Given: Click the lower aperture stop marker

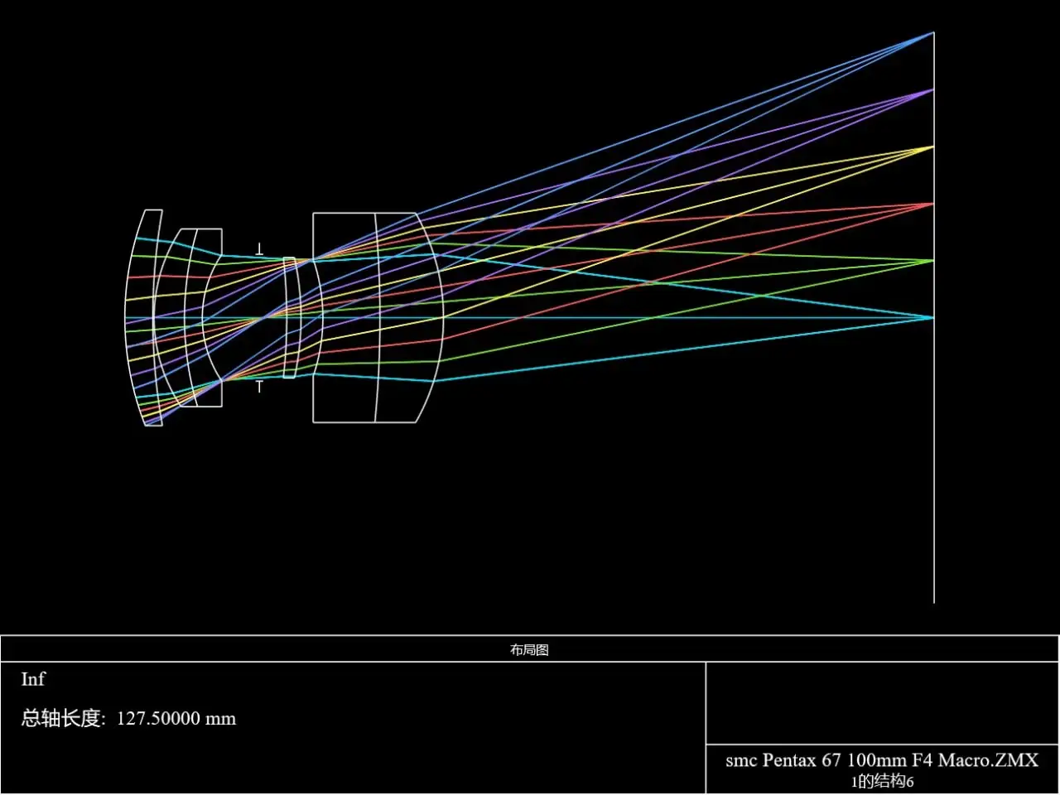Looking at the screenshot, I should (259, 387).
